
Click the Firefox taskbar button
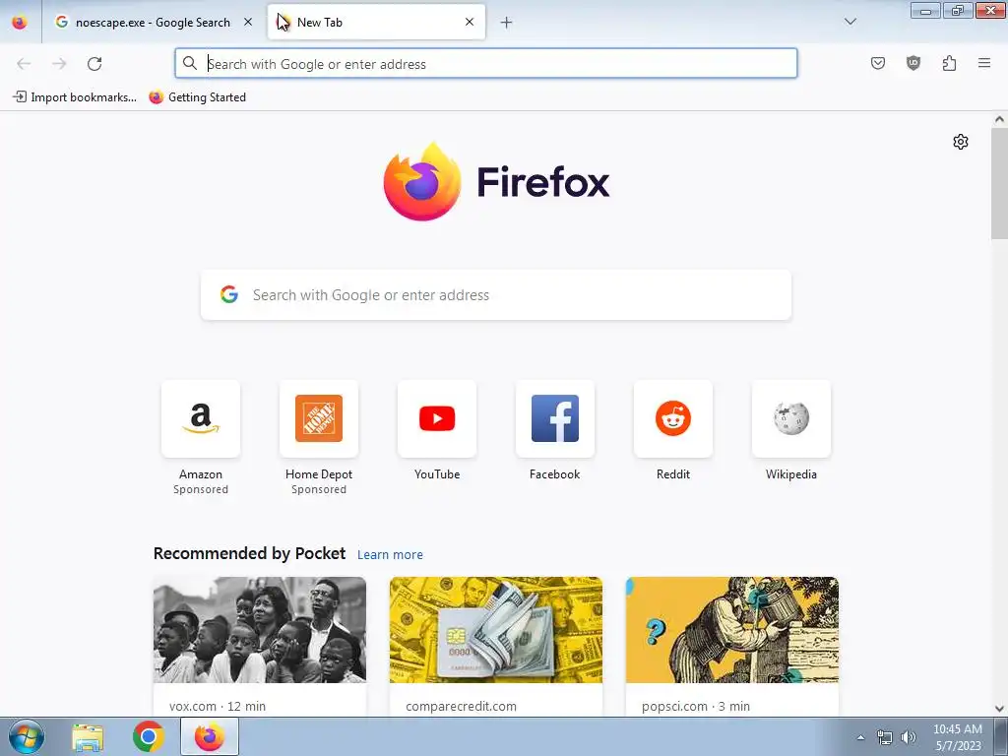point(210,736)
